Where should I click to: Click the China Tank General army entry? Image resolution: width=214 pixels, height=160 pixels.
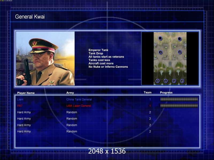pos(79,99)
